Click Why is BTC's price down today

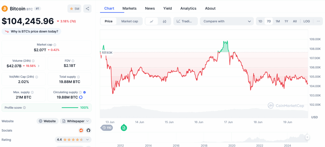(31, 31)
